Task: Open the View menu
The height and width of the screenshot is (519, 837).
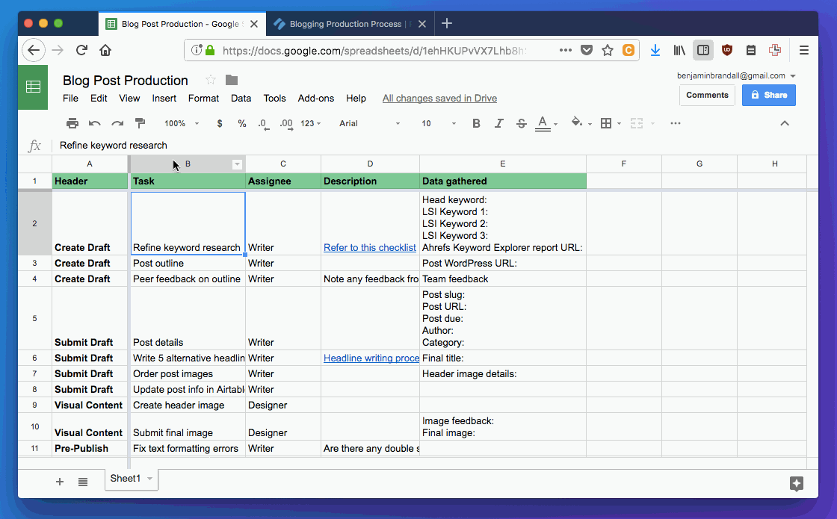Action: 129,98
